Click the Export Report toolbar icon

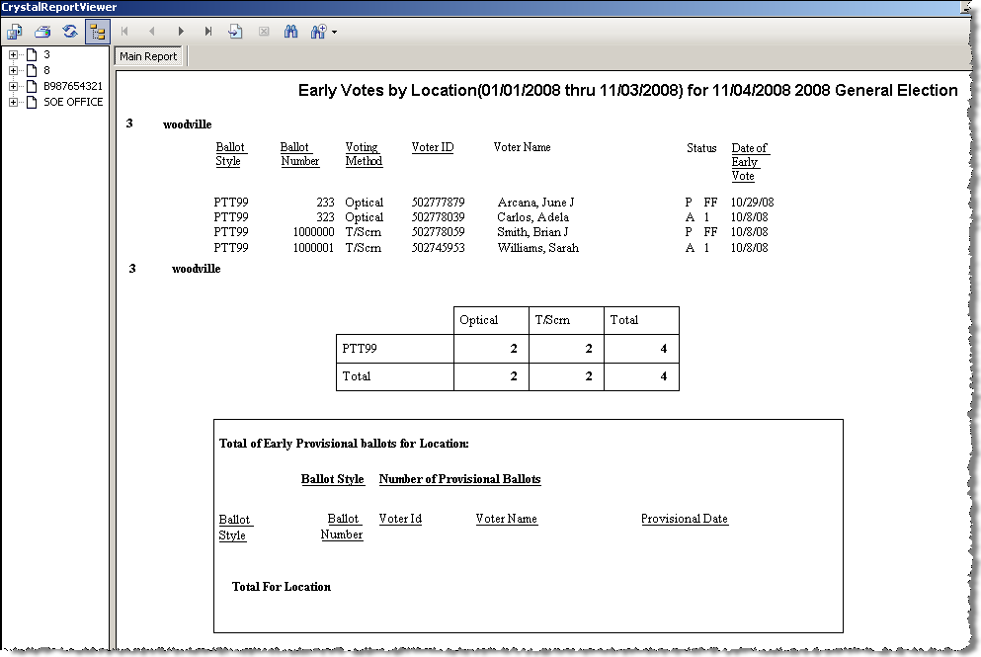point(15,32)
